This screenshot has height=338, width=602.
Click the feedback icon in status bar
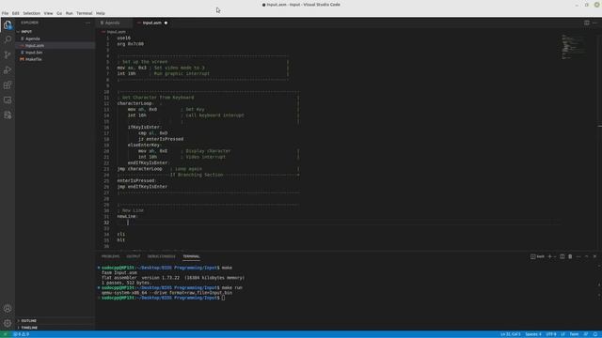[x=586, y=334]
